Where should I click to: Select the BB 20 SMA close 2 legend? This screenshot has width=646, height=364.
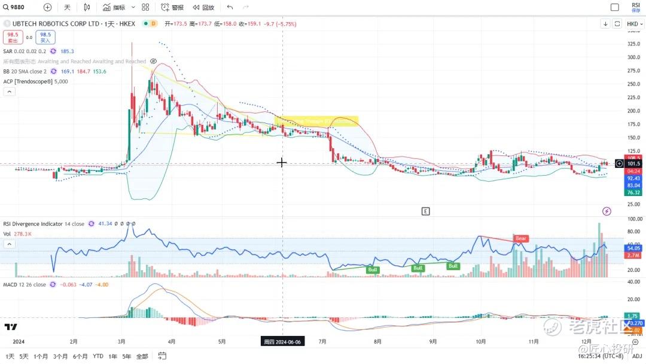point(25,71)
